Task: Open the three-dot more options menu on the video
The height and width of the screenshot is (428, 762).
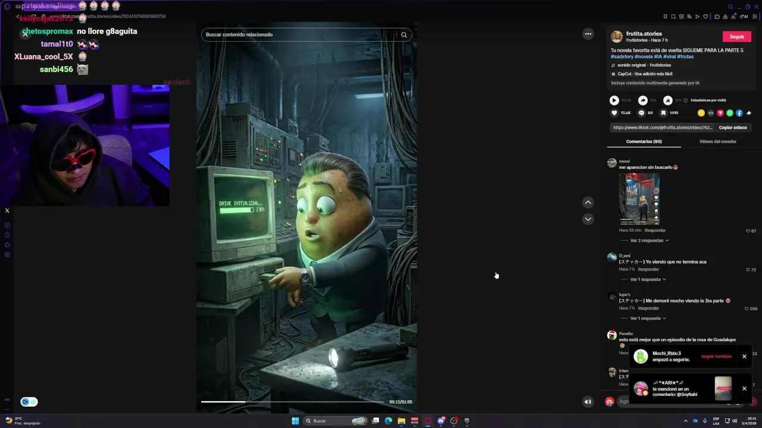Action: tap(588, 34)
